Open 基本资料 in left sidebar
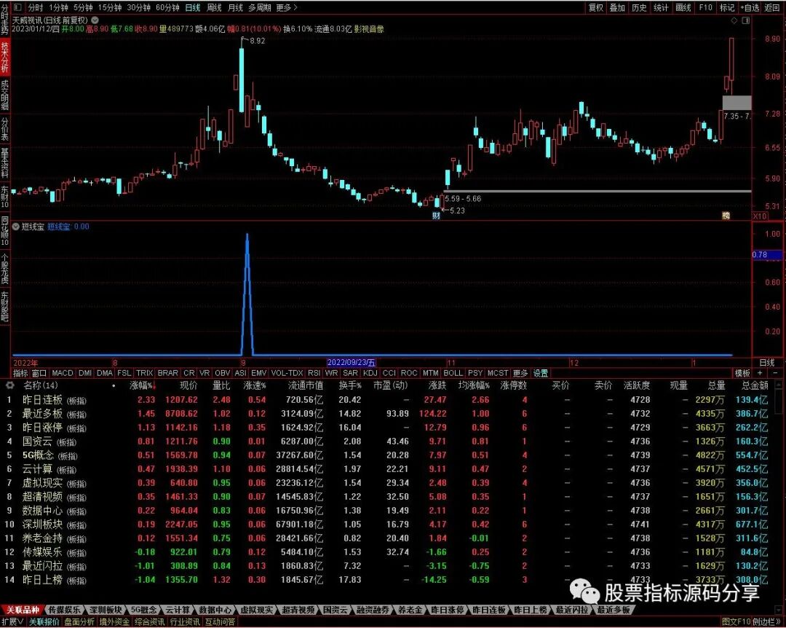Screen dimensions: 786x628 click(4, 163)
